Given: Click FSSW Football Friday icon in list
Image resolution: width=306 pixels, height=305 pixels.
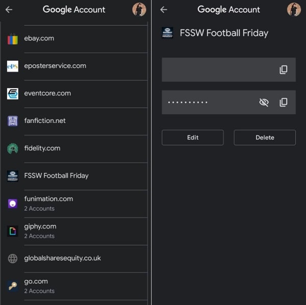Looking at the screenshot, I should pos(13,176).
